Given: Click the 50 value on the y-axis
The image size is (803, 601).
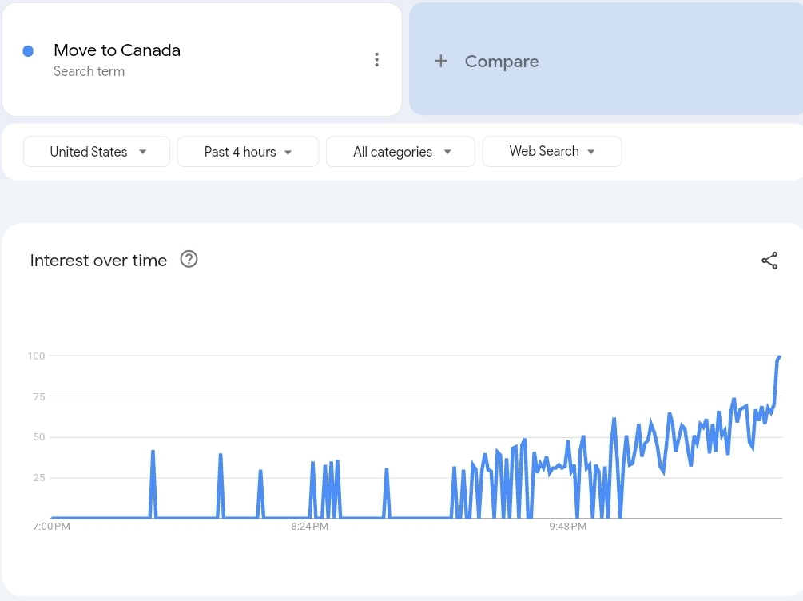Looking at the screenshot, I should (x=39, y=437).
